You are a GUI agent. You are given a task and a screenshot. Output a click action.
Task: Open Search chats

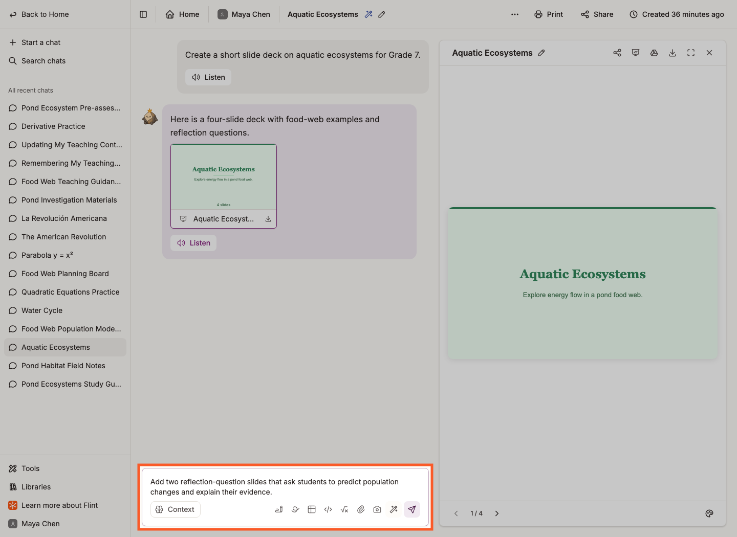(37, 61)
